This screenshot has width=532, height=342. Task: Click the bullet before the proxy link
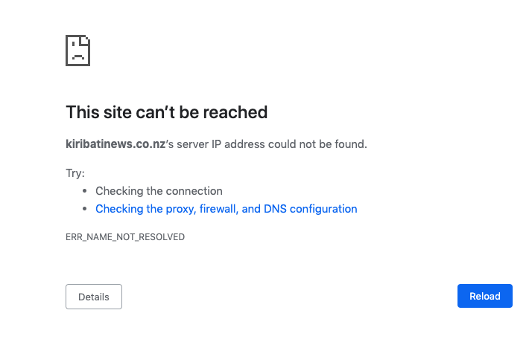tap(85, 210)
